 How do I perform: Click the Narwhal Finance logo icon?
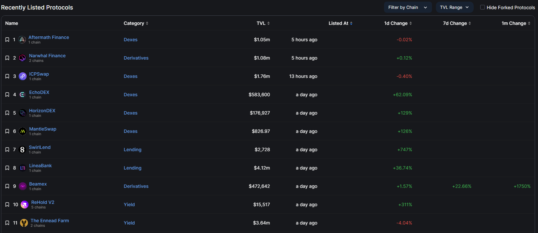tap(22, 58)
